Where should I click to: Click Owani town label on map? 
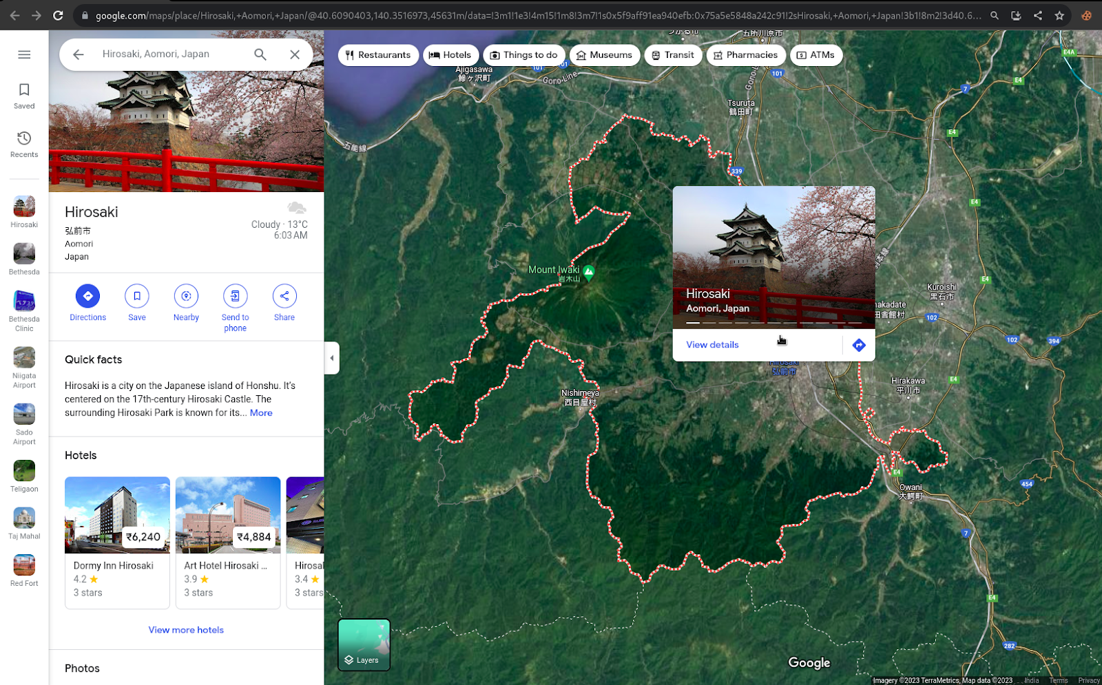(910, 491)
